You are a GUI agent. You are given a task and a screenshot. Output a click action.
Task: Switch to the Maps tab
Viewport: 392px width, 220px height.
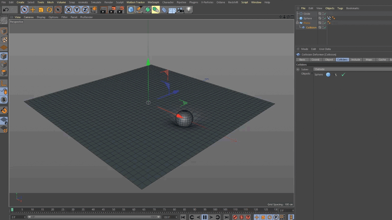369,60
